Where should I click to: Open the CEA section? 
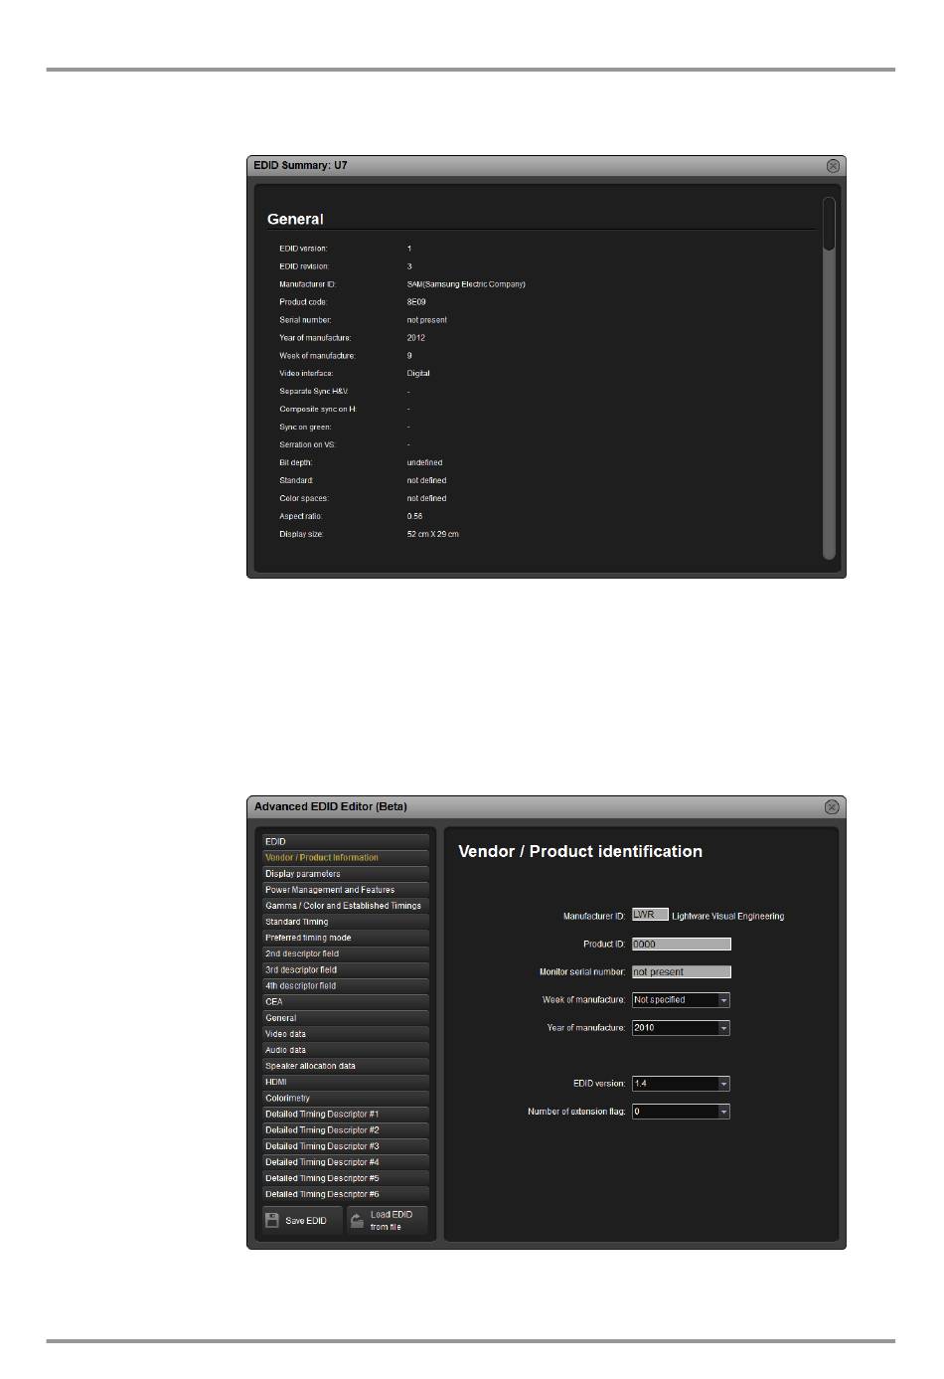[x=346, y=1002]
